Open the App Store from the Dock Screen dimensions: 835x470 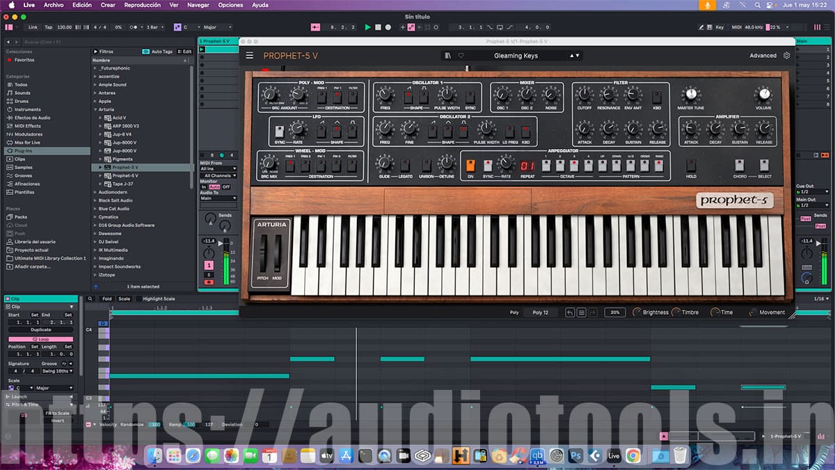345,455
